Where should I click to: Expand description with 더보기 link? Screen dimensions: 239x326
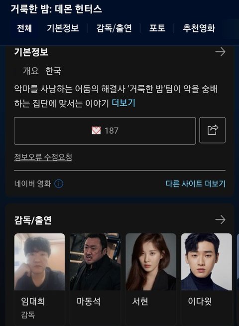(123, 103)
